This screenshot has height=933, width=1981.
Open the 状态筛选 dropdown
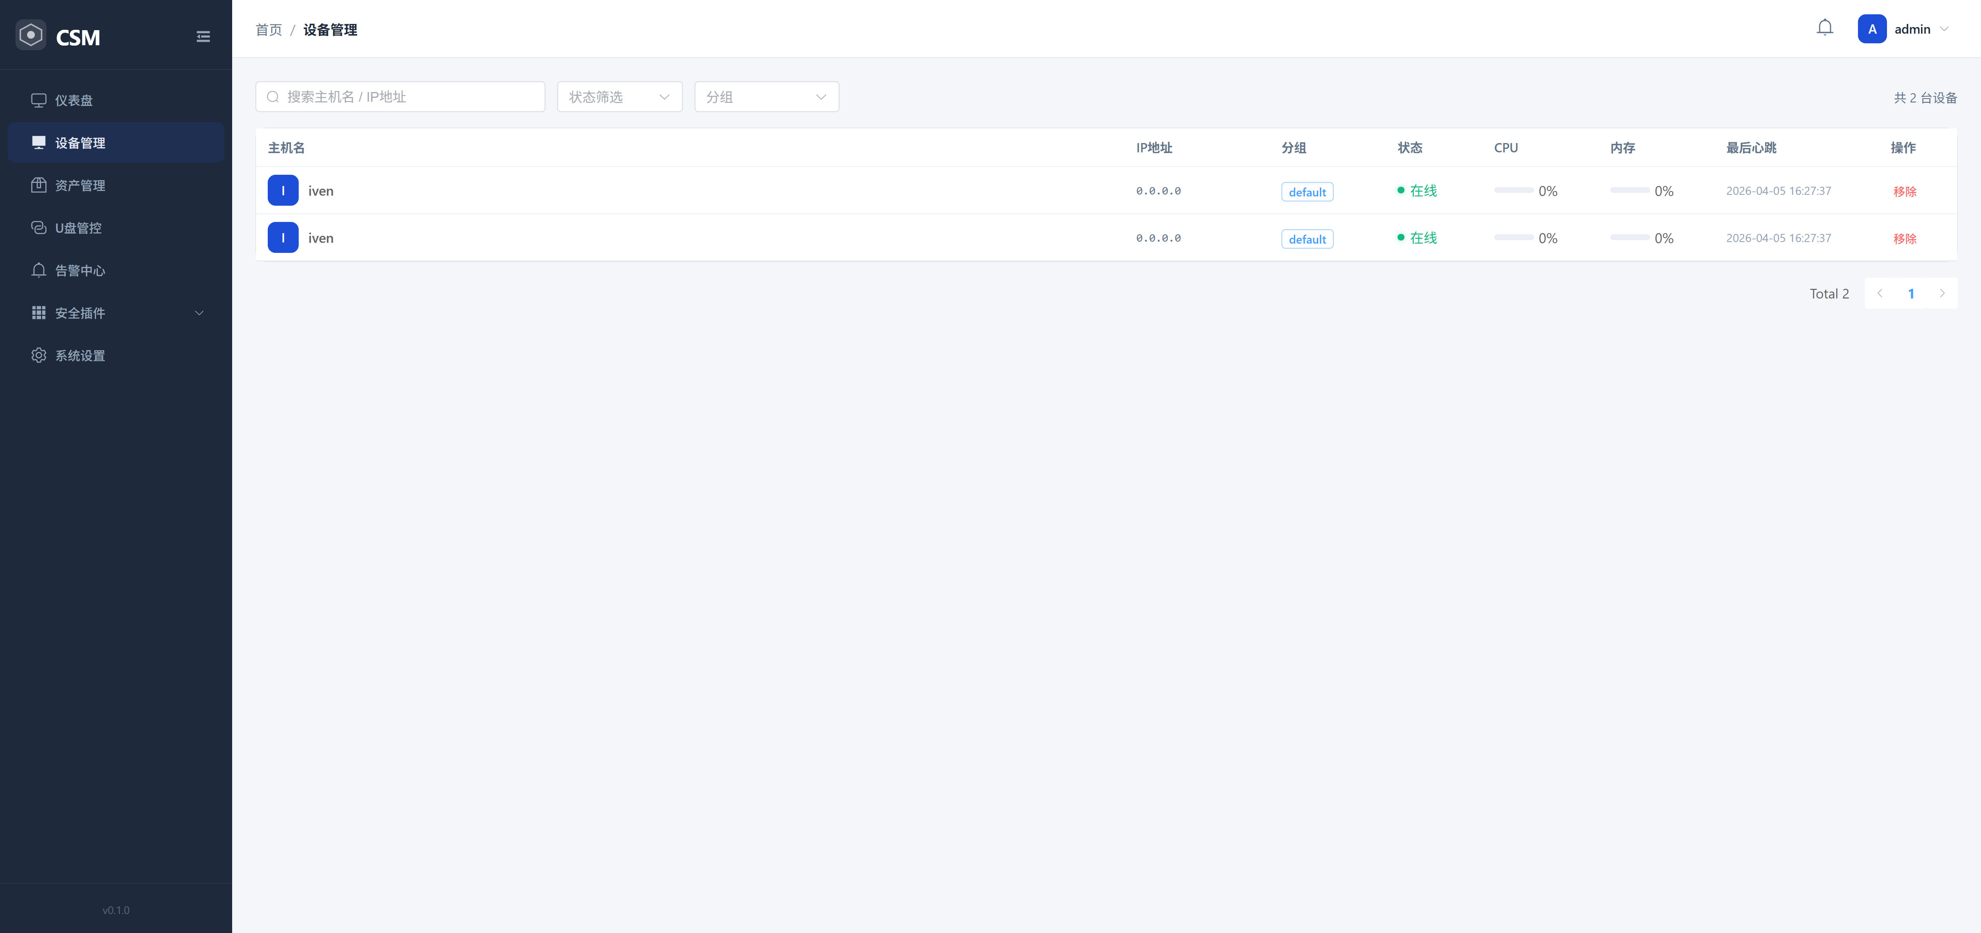(619, 97)
